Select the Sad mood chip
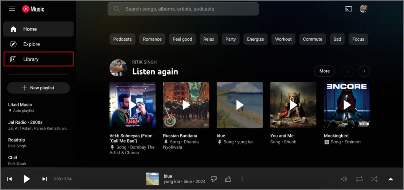 (337, 39)
